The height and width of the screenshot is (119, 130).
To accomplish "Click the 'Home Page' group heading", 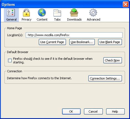I will tap(14, 28).
